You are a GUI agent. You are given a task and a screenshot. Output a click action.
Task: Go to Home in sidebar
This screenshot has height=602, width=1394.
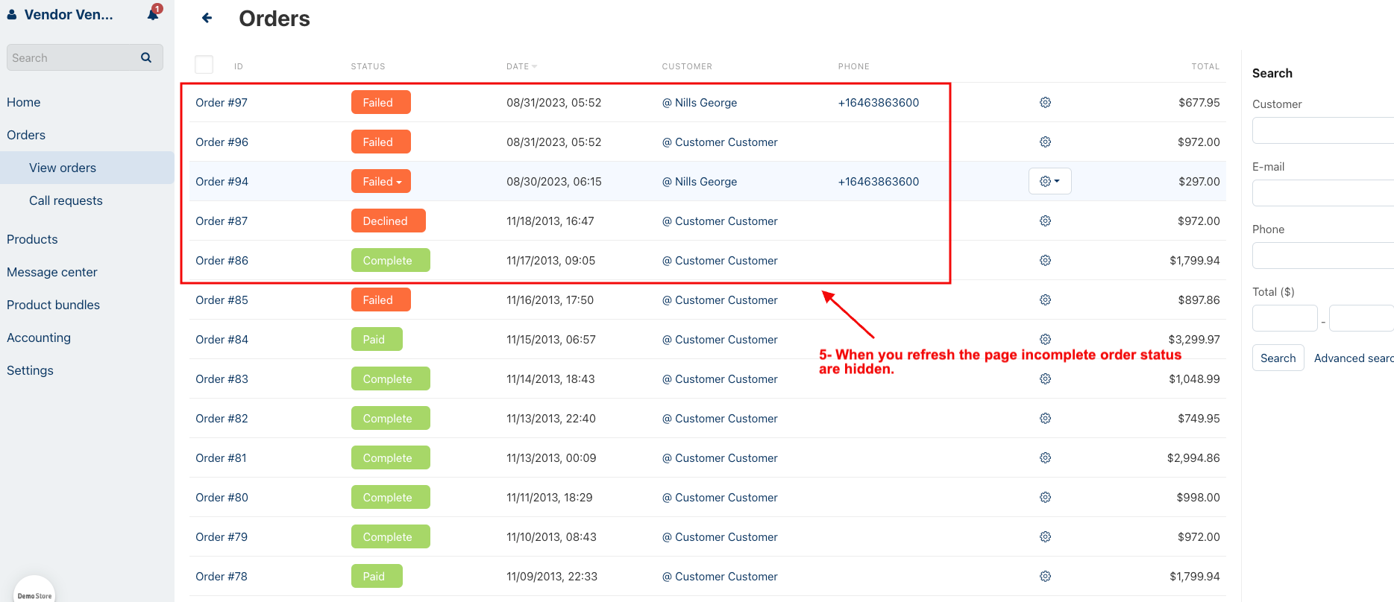pos(24,102)
